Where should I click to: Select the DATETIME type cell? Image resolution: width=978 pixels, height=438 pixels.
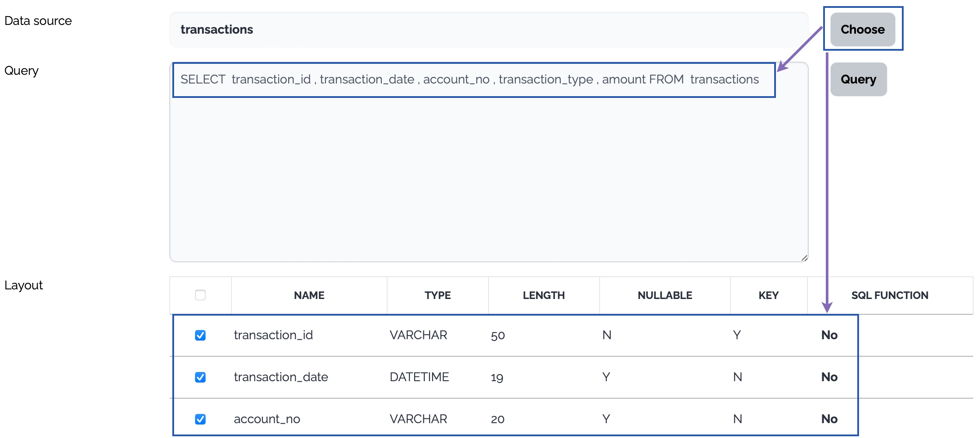(x=419, y=377)
